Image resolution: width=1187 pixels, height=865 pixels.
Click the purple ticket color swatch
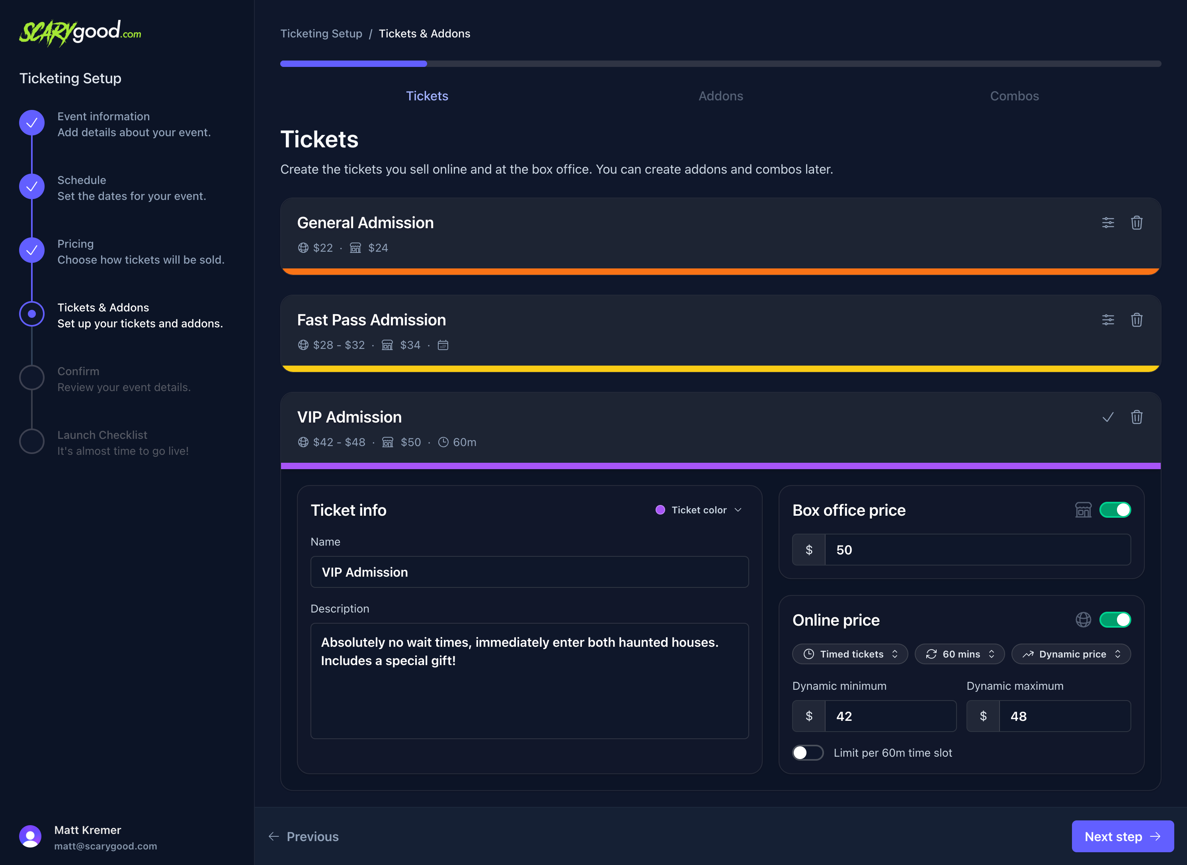(x=660, y=509)
